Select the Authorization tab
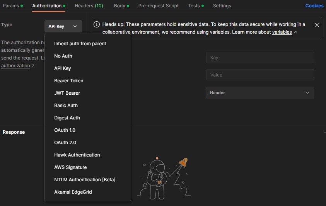 point(49,6)
